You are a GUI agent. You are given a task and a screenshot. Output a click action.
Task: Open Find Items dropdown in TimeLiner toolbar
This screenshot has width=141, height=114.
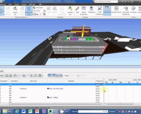click(16, 76)
